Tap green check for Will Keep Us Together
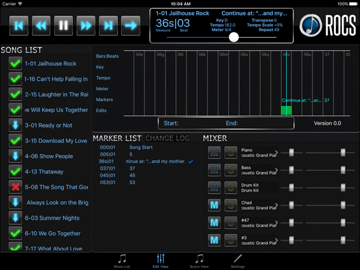360x270 pixels. pos(16,110)
